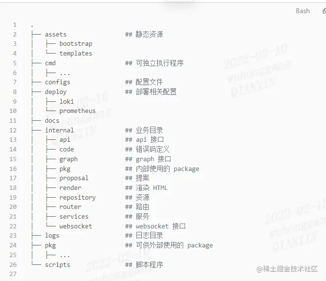Click comment '## websocket 接口'
326x281 pixels.
pos(155,226)
